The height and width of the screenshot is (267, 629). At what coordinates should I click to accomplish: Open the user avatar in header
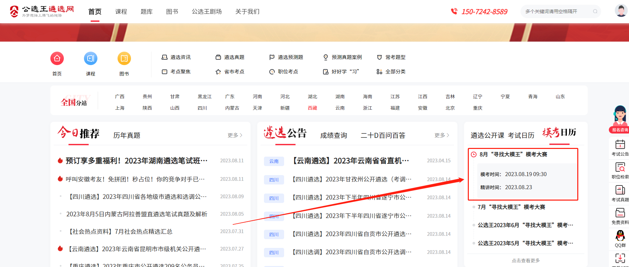tap(621, 11)
